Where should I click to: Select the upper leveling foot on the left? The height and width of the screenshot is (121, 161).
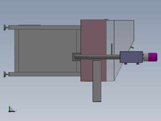point(6,27)
